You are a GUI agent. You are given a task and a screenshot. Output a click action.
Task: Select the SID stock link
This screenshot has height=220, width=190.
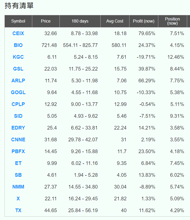tap(18, 116)
